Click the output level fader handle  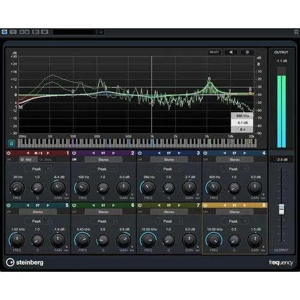click(x=281, y=209)
